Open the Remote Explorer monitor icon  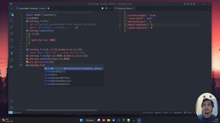click(x=11, y=47)
